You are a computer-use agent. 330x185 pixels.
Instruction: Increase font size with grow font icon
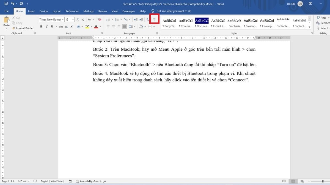[78, 19]
